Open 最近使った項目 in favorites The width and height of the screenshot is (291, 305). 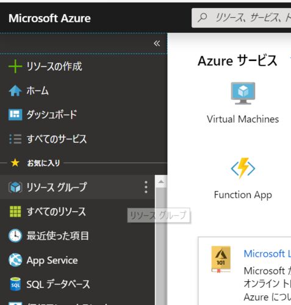point(58,236)
